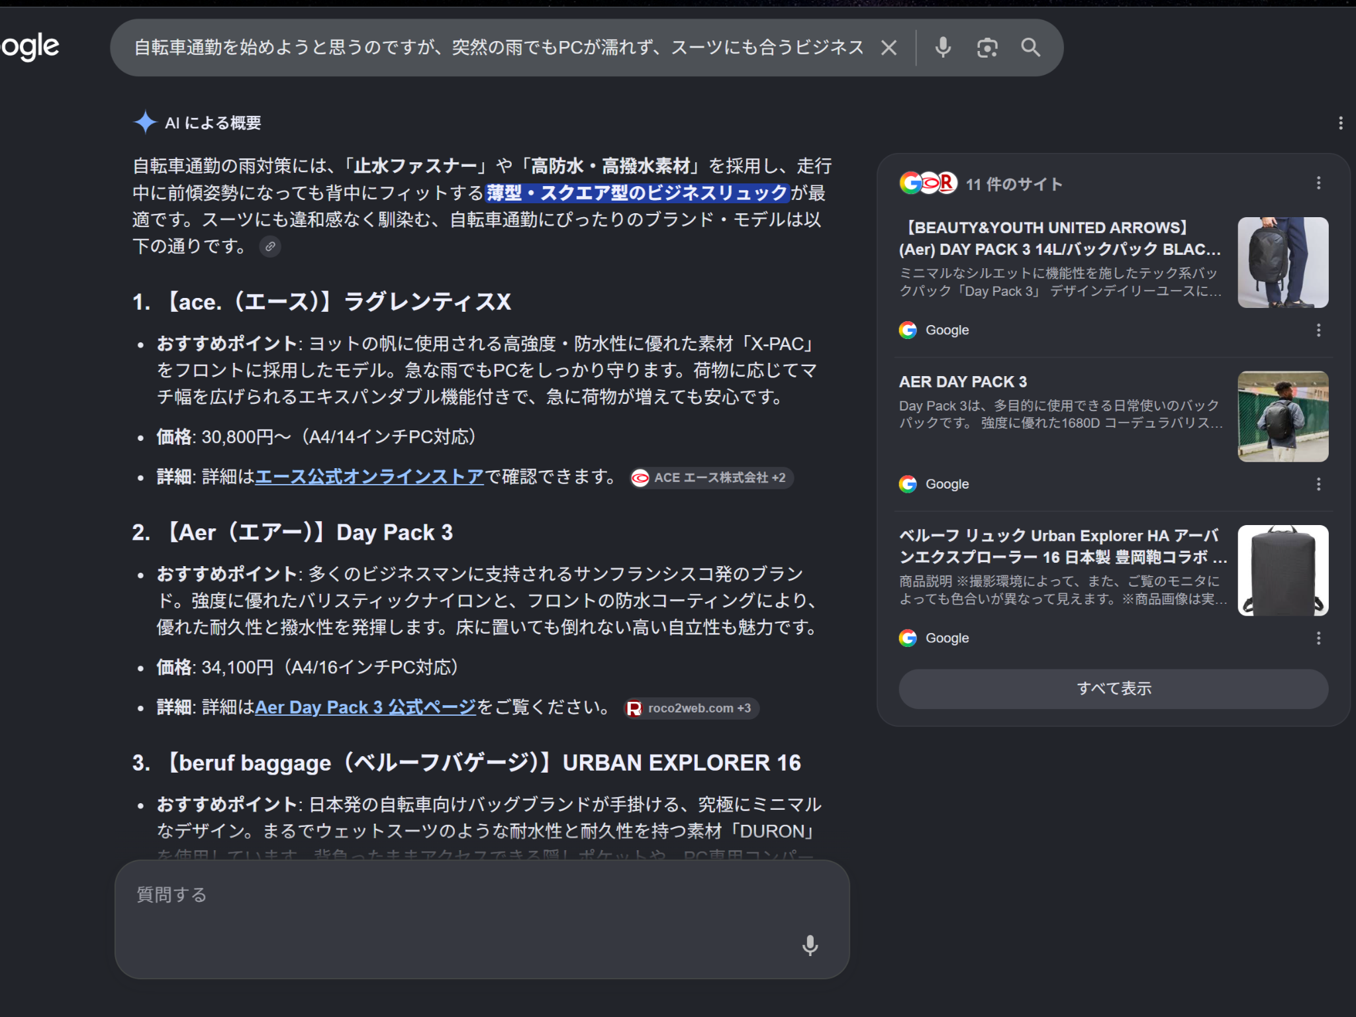Open Aer Day Pack 3 公式ページ link
Viewport: 1356px width, 1017px height.
pyautogui.click(x=365, y=707)
